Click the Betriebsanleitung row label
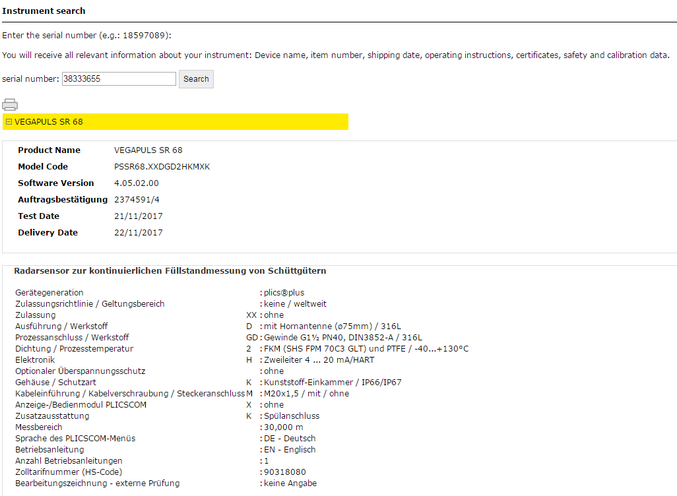The width and height of the screenshot is (677, 496). point(49,450)
